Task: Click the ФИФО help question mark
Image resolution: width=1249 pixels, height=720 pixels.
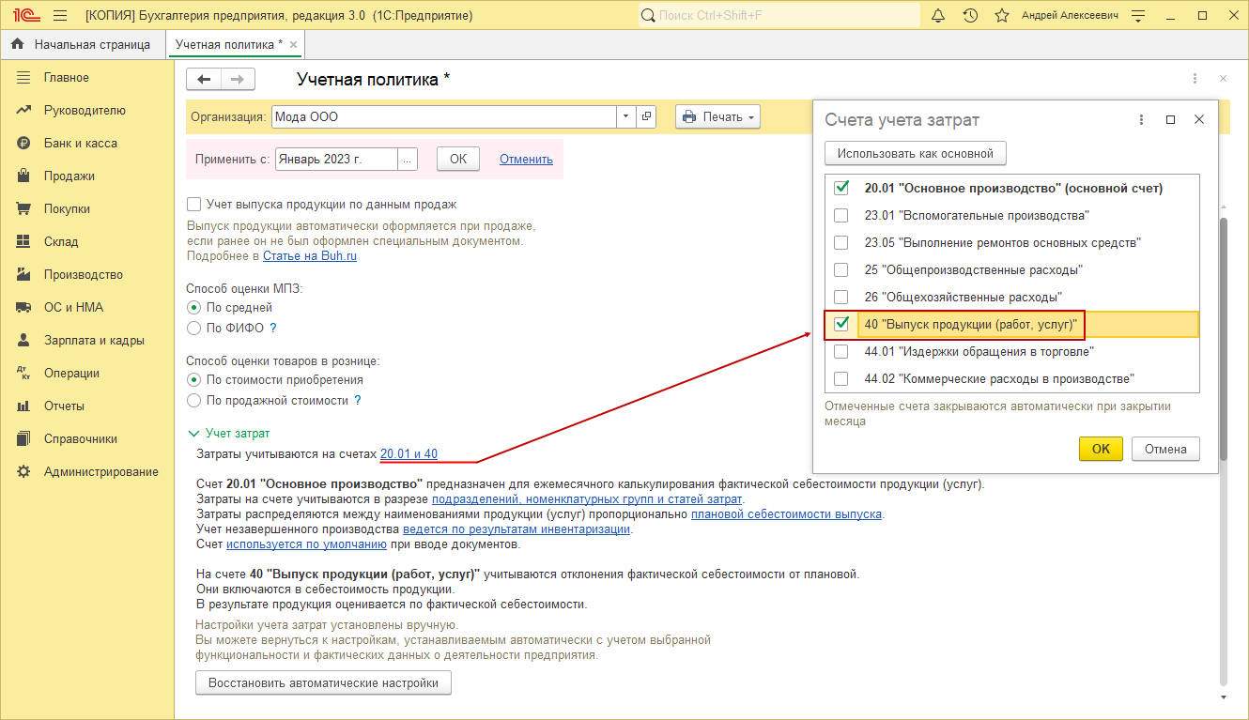Action: (273, 329)
